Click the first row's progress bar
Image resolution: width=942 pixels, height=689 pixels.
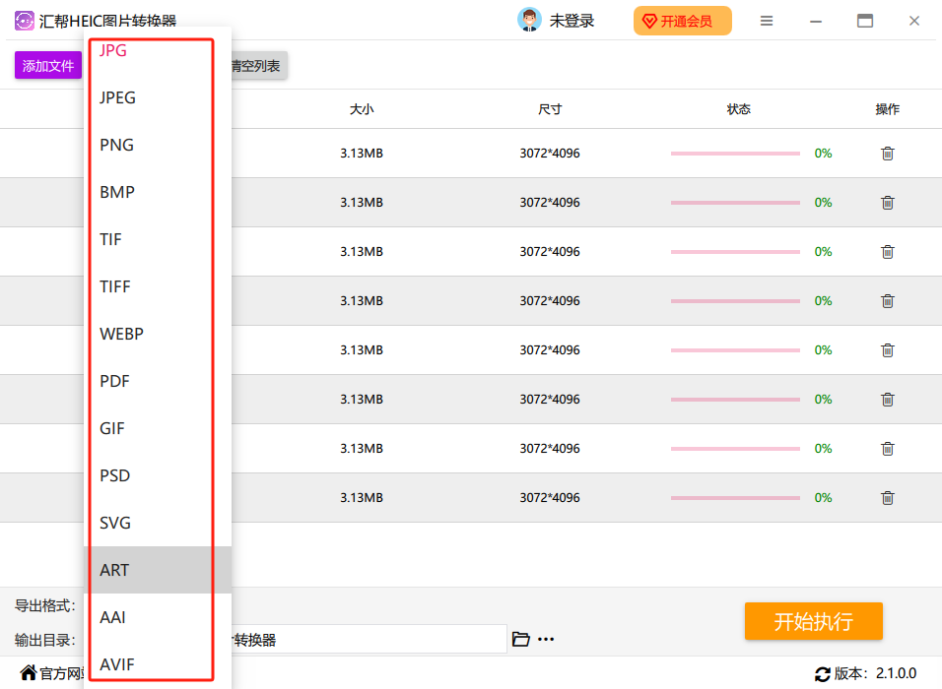point(735,154)
